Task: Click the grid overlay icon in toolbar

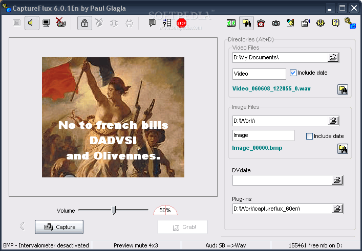Action: point(16,23)
